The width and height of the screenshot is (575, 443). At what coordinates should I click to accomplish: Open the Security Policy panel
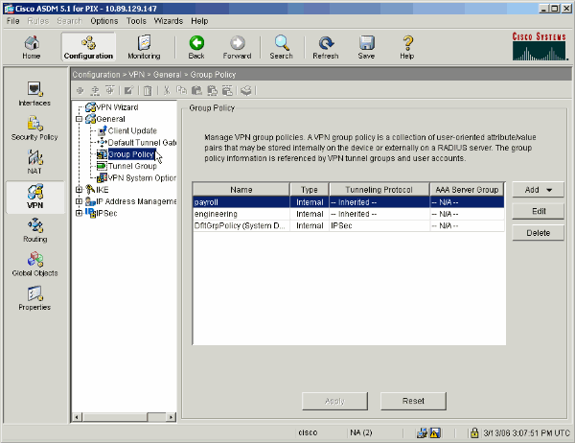tap(34, 128)
